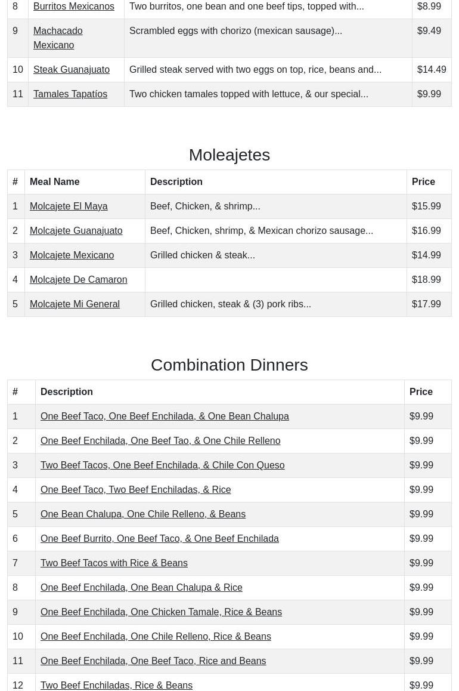Open One Bean Chalupa, Chile Relleno, Beans combo

tap(142, 514)
